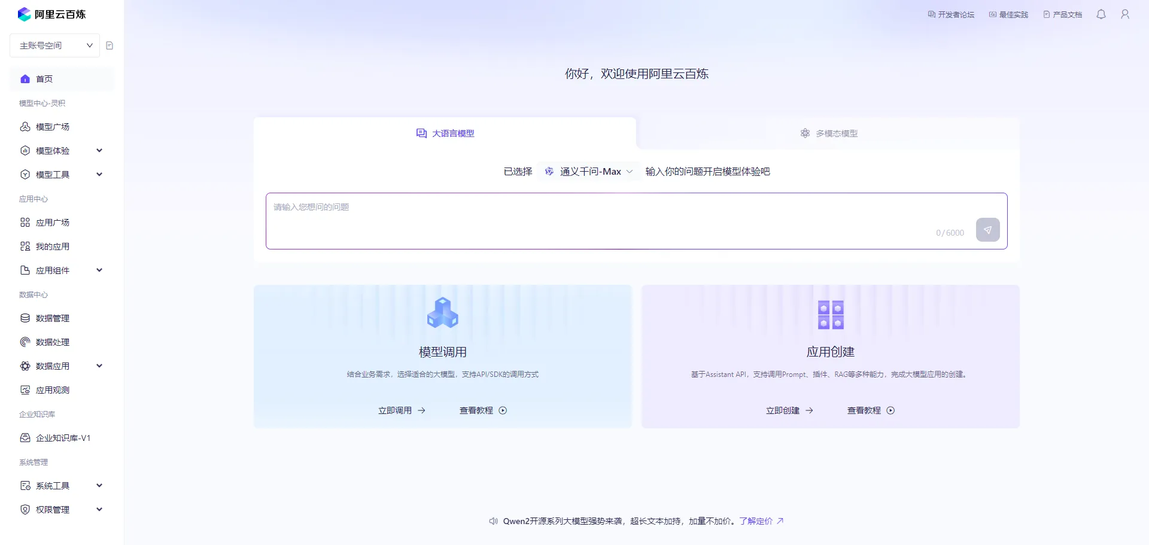Open 数据处理 menu item
Viewport: 1149px width, 545px height.
pos(62,342)
